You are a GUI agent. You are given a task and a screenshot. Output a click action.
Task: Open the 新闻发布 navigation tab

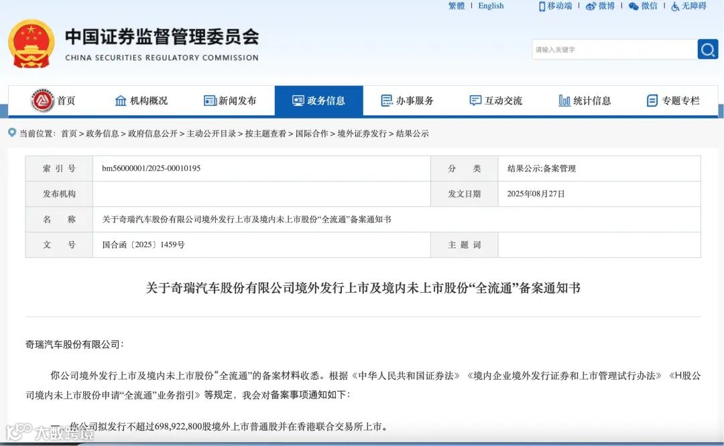(230, 100)
